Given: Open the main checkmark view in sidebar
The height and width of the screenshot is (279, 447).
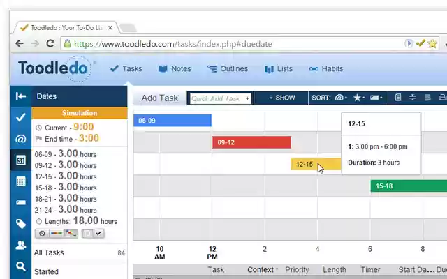Looking at the screenshot, I should (x=21, y=117).
